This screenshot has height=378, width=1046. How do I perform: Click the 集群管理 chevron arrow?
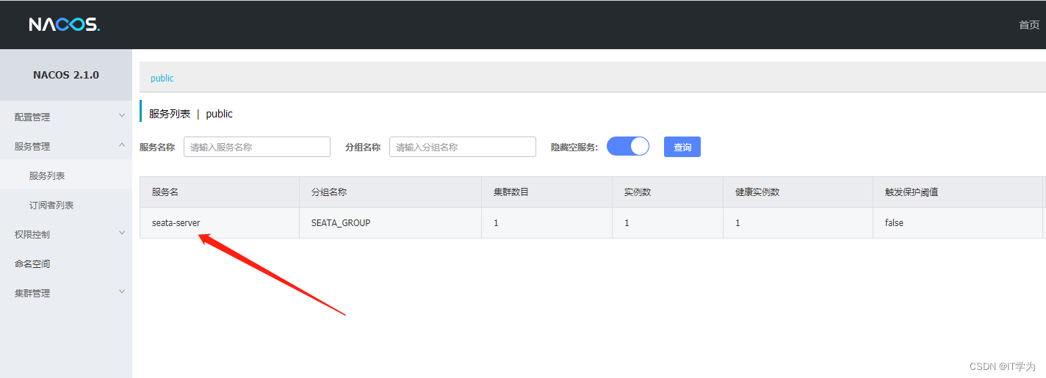[122, 292]
